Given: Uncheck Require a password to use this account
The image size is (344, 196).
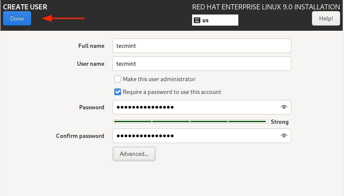Looking at the screenshot, I should point(118,92).
